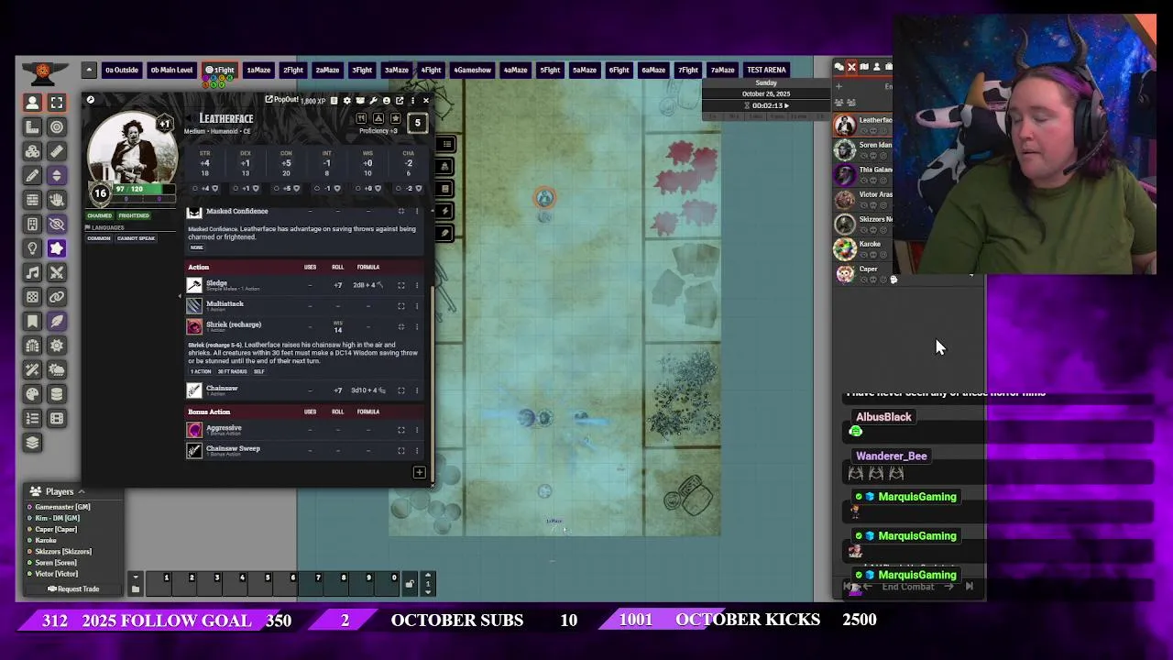Toggle the Charmed condition badge
Image resolution: width=1173 pixels, height=660 pixels.
coord(99,215)
